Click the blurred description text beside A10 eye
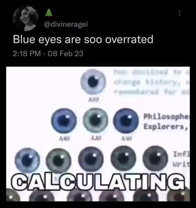Screen dimensions: 196x208 pos(151,82)
